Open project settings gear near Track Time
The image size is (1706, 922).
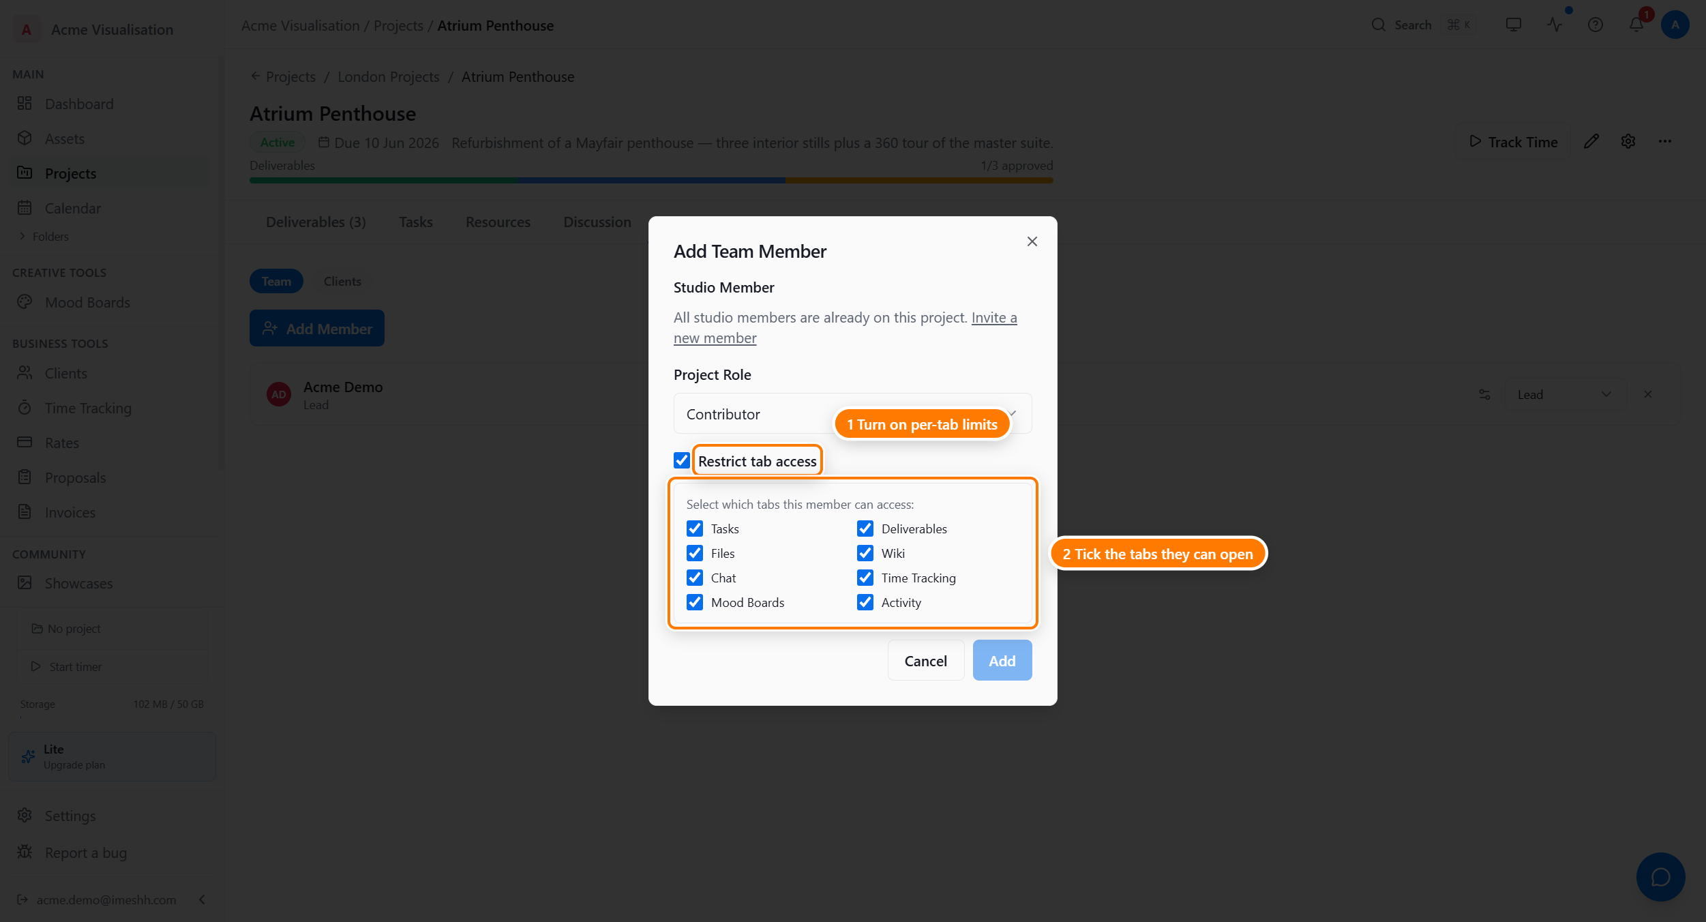[x=1628, y=141]
